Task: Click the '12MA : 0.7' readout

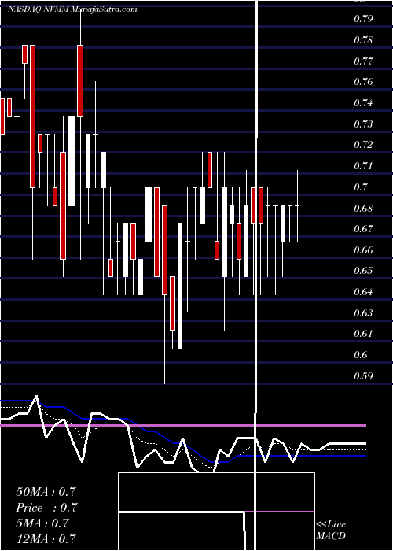Action: click(x=46, y=538)
